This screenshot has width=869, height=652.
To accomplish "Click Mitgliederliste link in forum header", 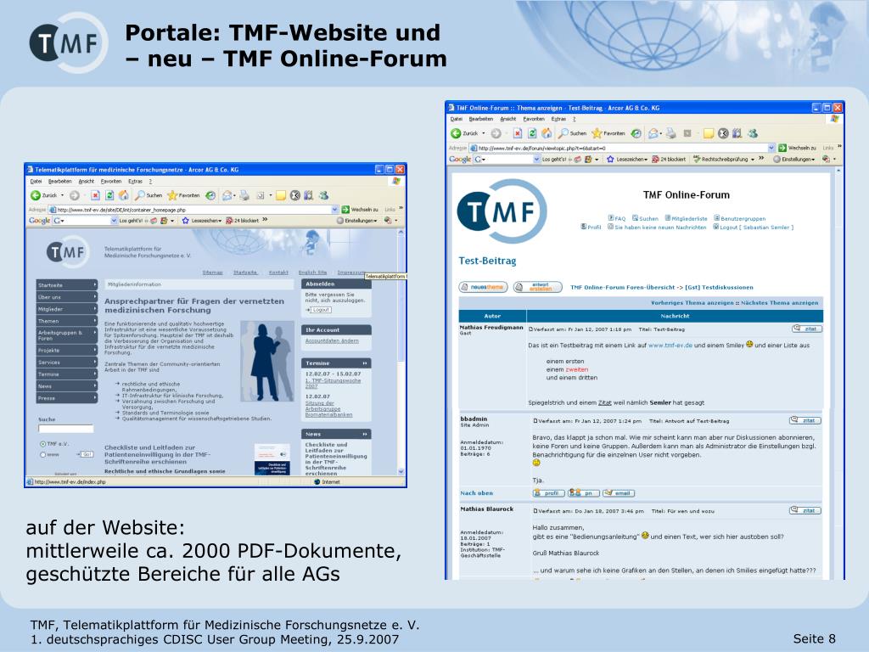I will click(x=686, y=218).
